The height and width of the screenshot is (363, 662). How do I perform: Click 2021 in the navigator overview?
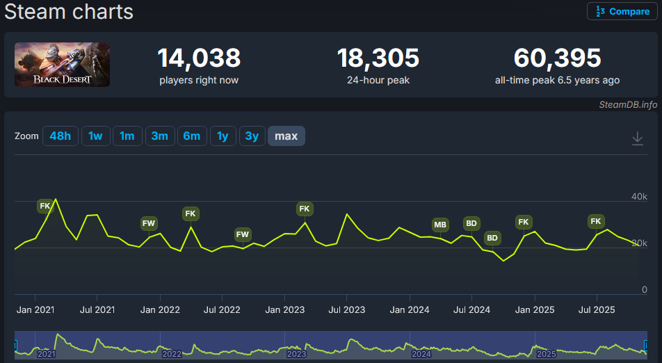click(46, 354)
